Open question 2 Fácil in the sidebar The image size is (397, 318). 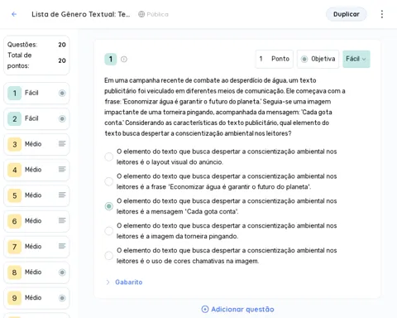click(x=36, y=118)
